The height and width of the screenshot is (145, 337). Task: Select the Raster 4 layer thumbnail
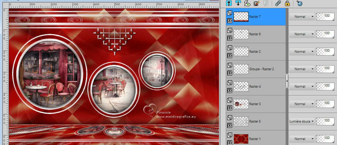(241, 87)
